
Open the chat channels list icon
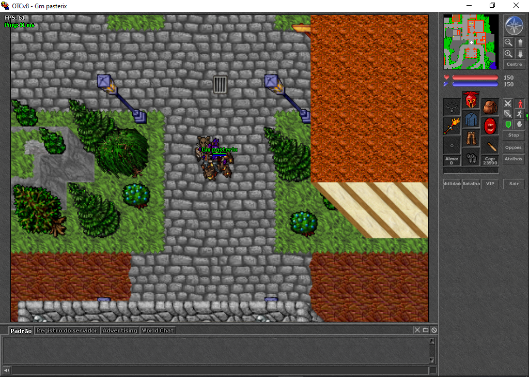426,330
